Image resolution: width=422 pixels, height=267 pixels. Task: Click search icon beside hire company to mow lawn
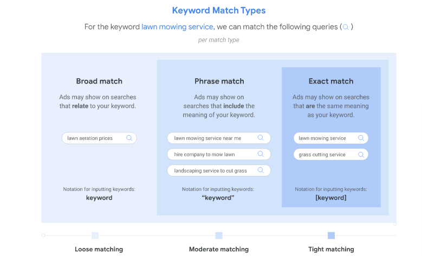point(261,154)
